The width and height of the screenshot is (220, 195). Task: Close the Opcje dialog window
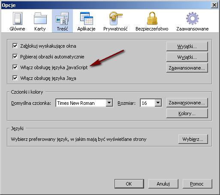(214, 5)
